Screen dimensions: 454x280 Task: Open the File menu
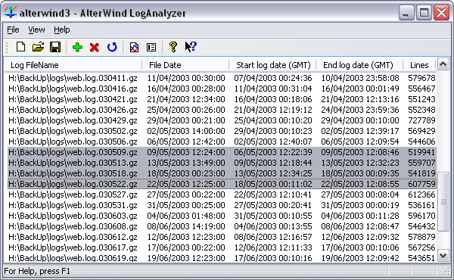13,30
